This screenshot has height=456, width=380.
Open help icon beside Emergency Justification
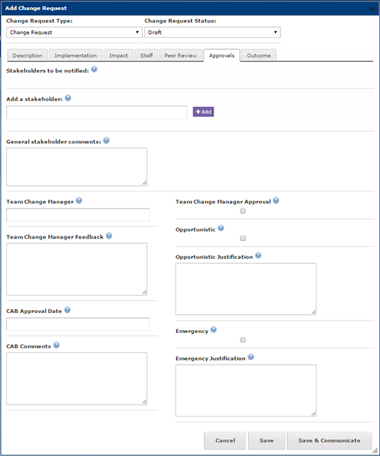251,357
